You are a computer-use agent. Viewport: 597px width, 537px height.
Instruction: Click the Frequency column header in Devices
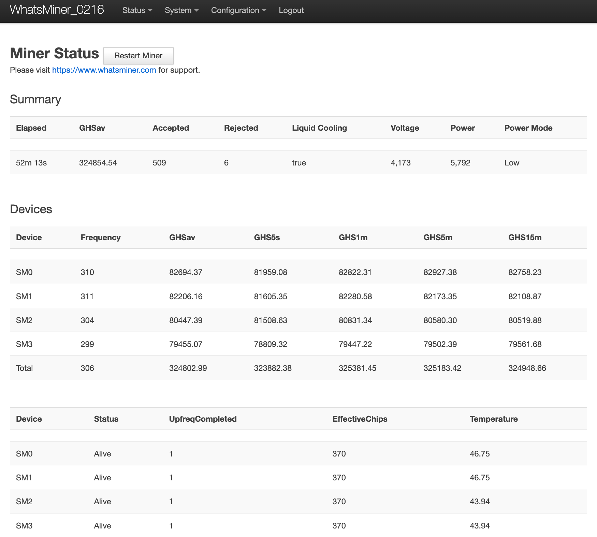pyautogui.click(x=101, y=237)
